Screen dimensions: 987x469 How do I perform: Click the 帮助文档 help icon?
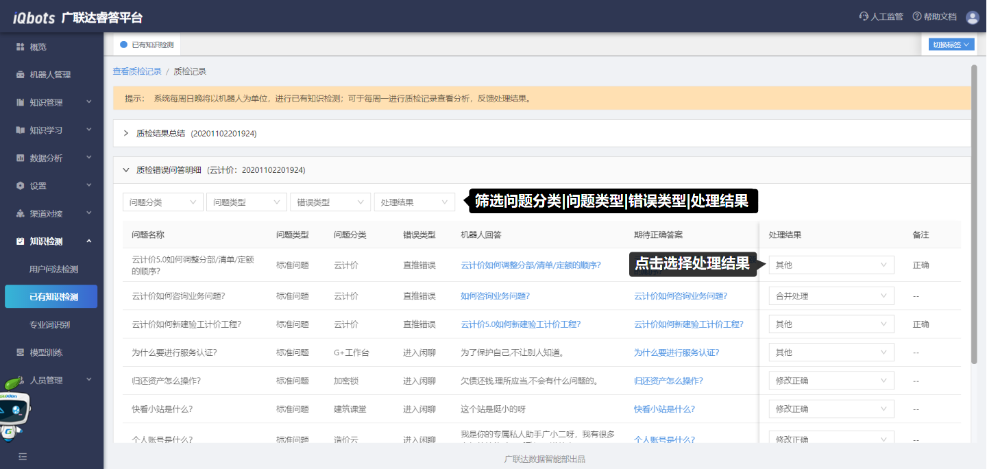point(916,16)
